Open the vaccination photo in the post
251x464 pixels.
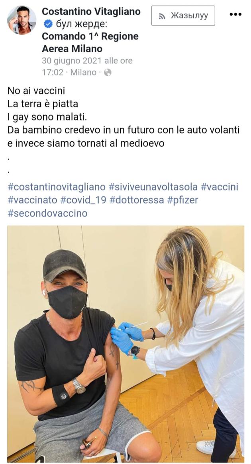coord(125,344)
